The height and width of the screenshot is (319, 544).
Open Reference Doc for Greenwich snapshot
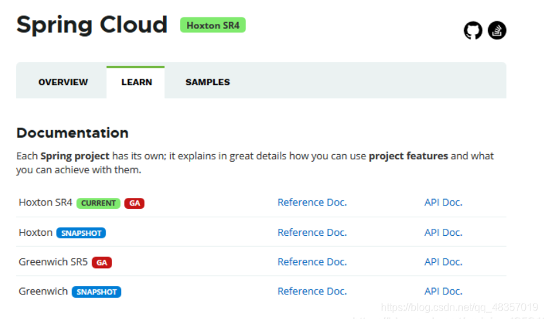[312, 291]
